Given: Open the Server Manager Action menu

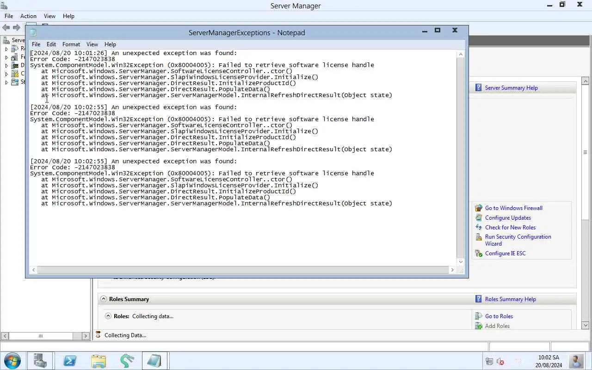Looking at the screenshot, I should [28, 16].
